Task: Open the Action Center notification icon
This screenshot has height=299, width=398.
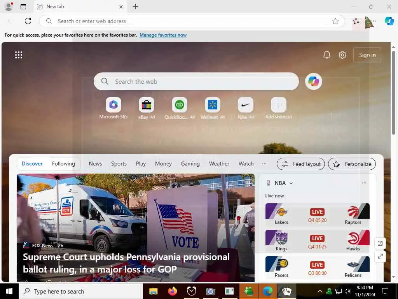Action: click(385, 291)
